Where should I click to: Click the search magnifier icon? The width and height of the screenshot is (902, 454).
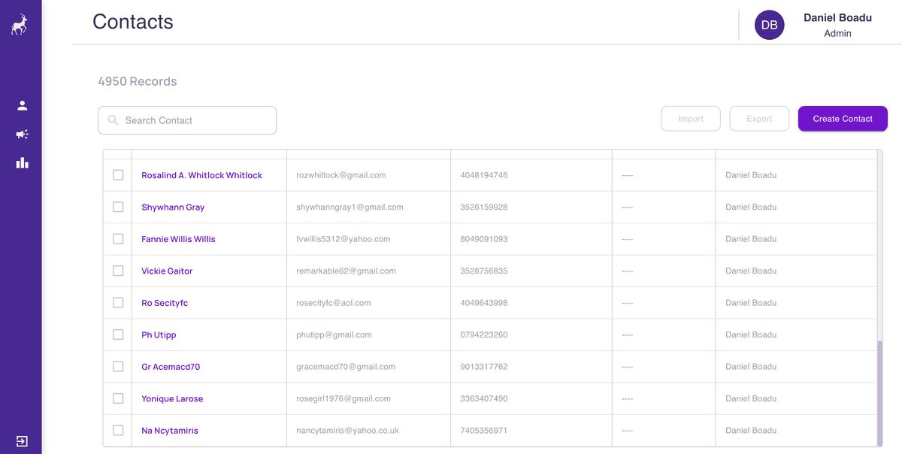113,120
